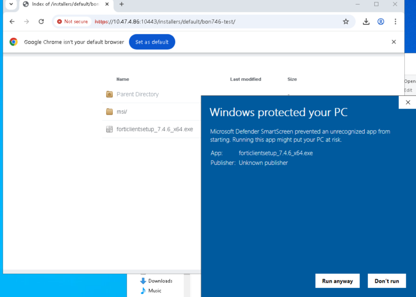Go back with the browser back arrow
Screen dimensions: 416x297
coord(12,21)
